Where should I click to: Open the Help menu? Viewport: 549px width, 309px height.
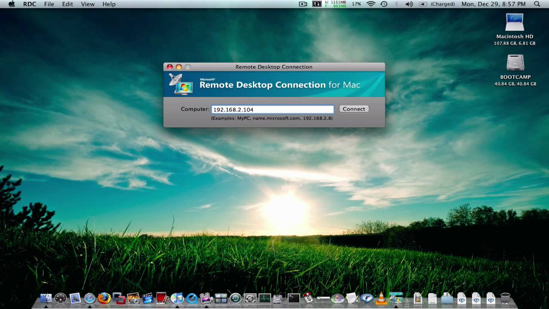tap(109, 4)
